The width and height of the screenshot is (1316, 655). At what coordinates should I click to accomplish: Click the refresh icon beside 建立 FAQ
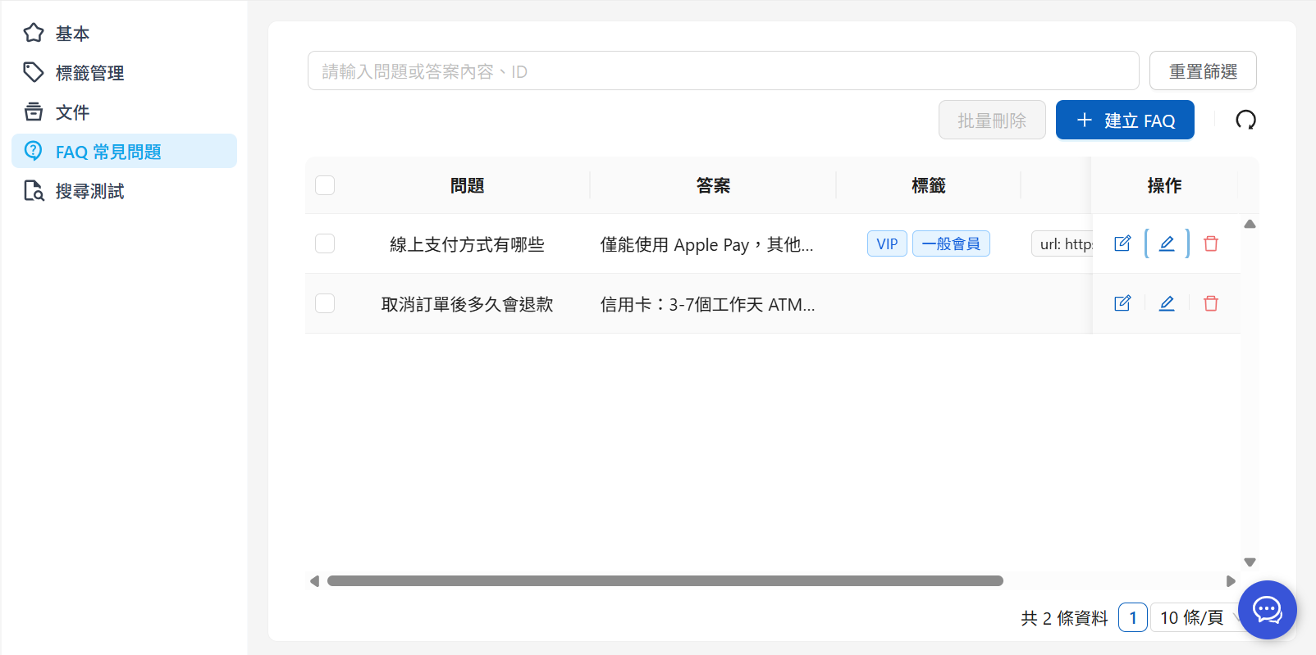[1245, 121]
